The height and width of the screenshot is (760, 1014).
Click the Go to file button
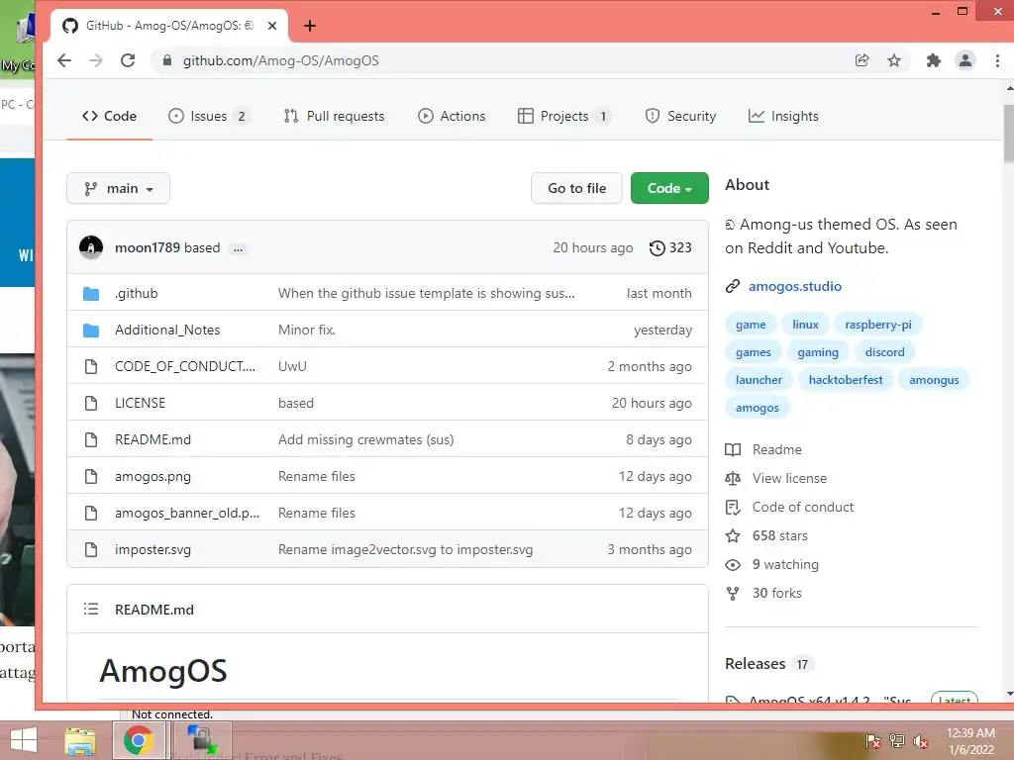577,188
